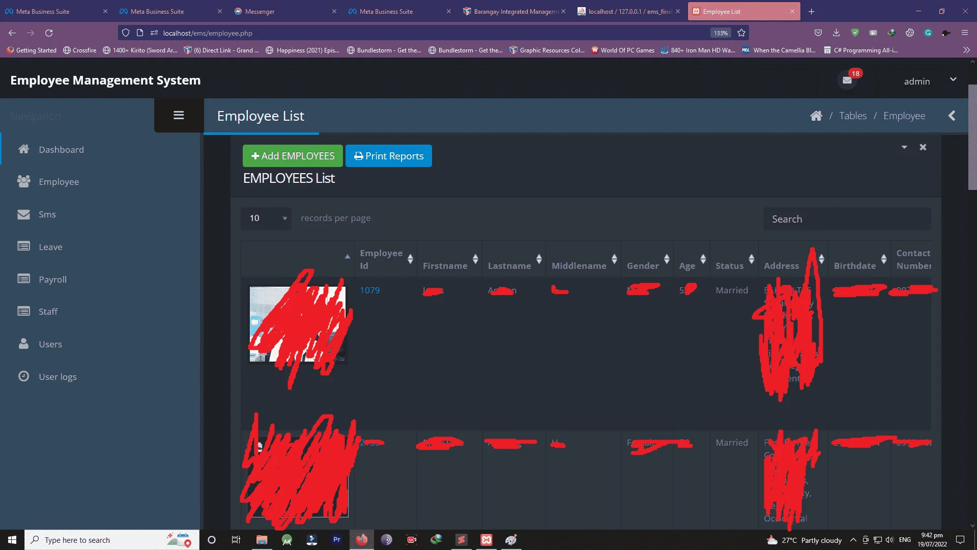Click the page vertical scrollbar
Screen dimensions: 977x550
(x=972, y=137)
